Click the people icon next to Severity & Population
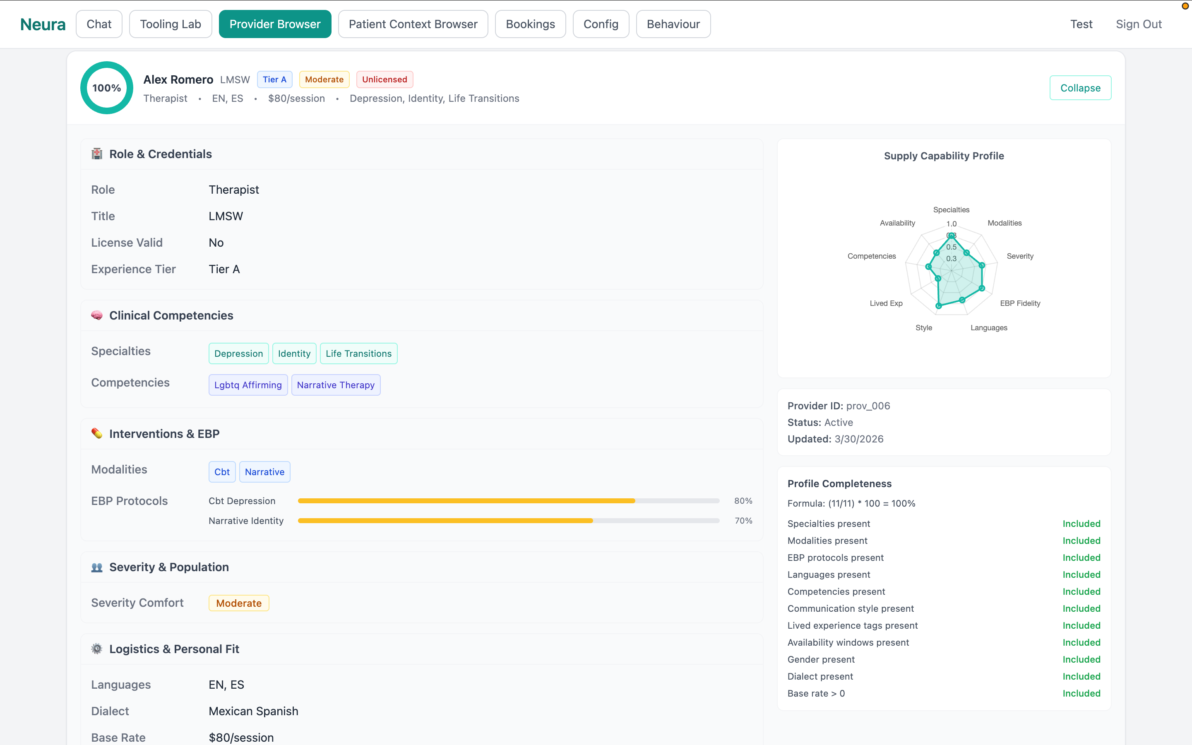Viewport: 1192px width, 745px height. coord(97,567)
